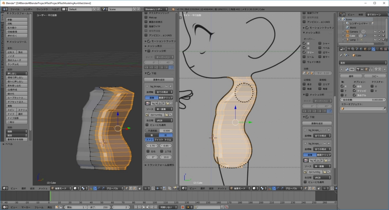The width and height of the screenshot is (389, 210).
Task: Open the ファイル menu
Action: [x=15, y=9]
